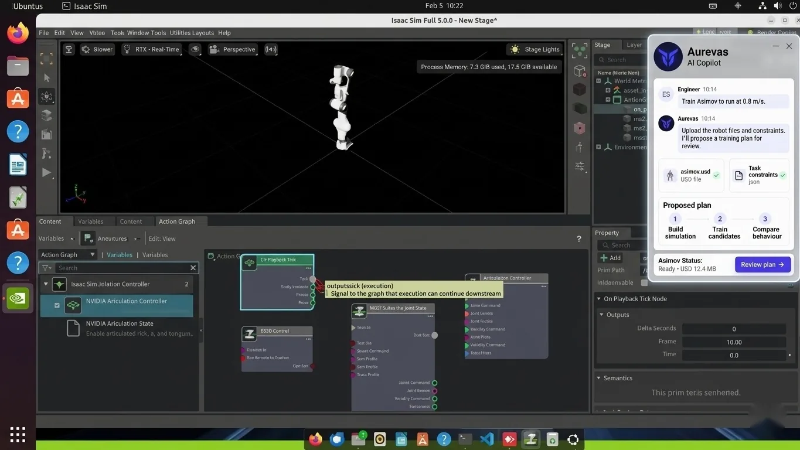The image size is (800, 450).
Task: Click the Frame value field showing 10.00
Action: click(x=734, y=342)
